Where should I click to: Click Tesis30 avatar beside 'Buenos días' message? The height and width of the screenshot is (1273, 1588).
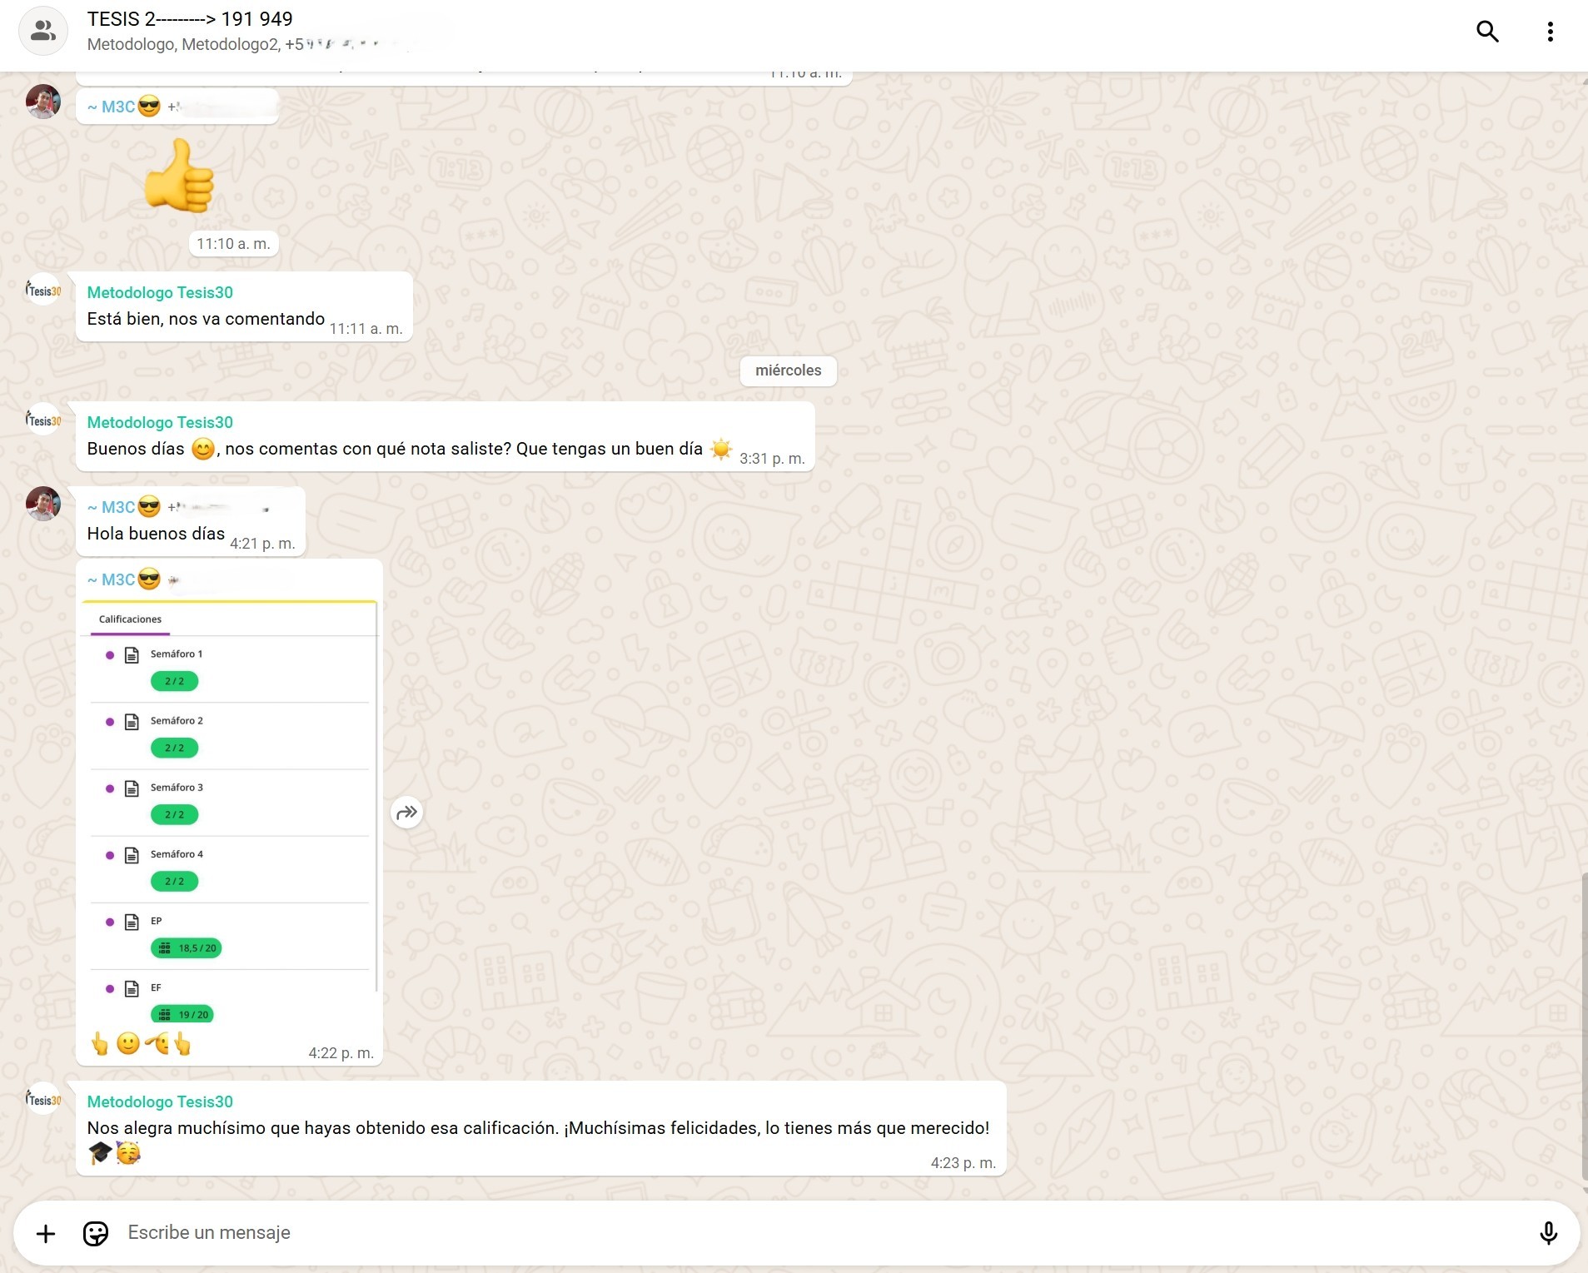click(x=43, y=420)
